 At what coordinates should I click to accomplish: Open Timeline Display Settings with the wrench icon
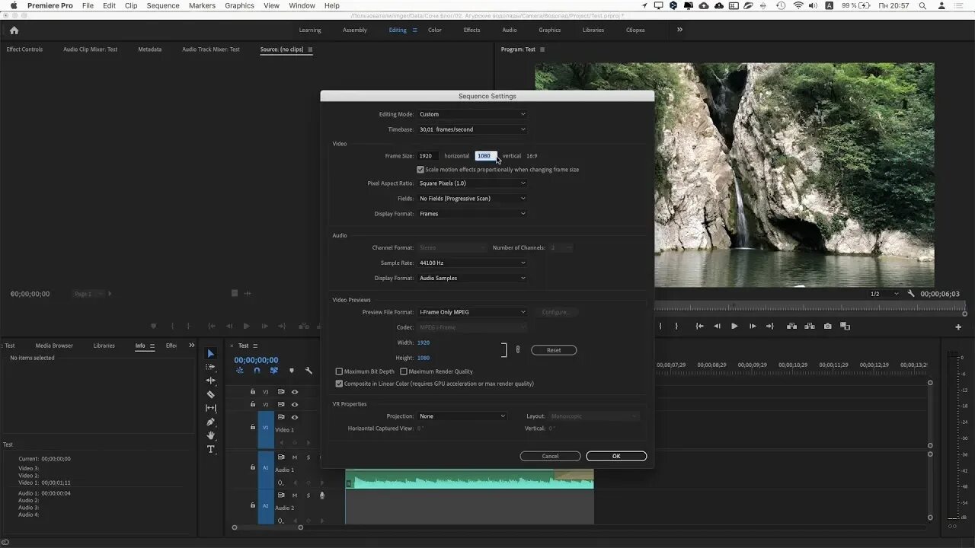[308, 371]
